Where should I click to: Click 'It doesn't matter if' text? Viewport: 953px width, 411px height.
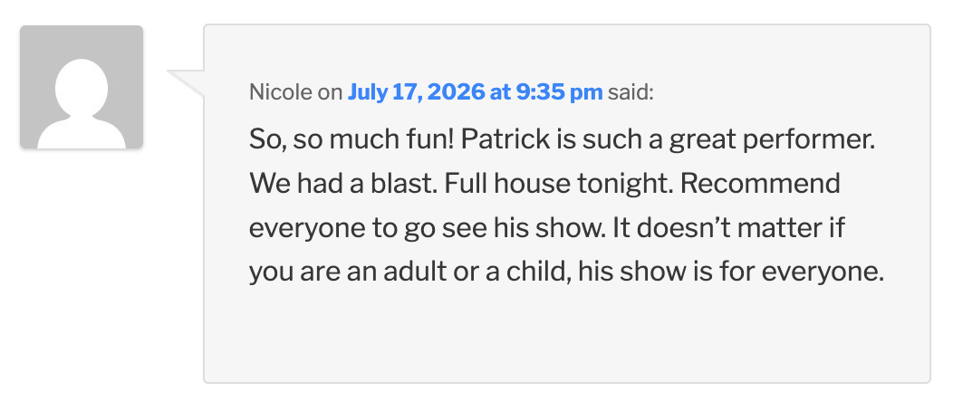728,228
